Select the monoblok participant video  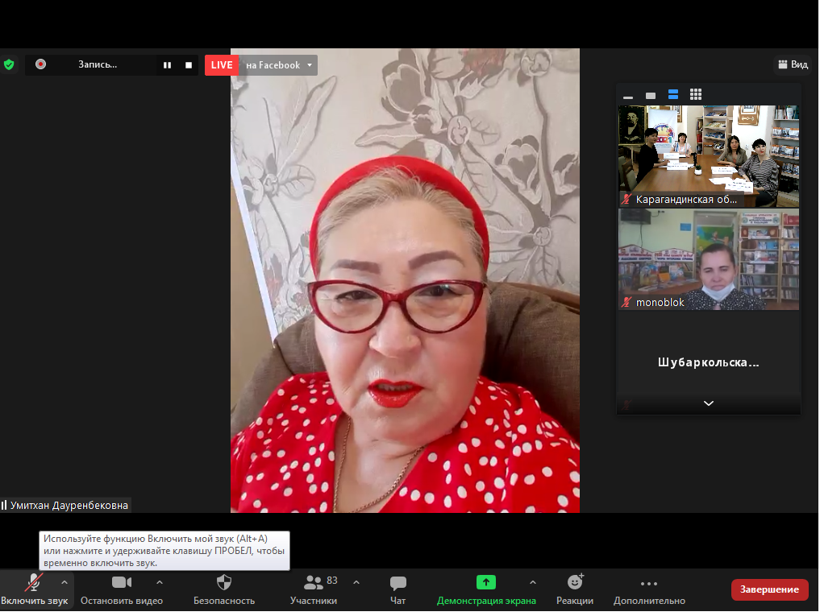[708, 259]
